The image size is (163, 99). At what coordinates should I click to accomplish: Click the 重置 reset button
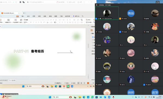[26, 20]
